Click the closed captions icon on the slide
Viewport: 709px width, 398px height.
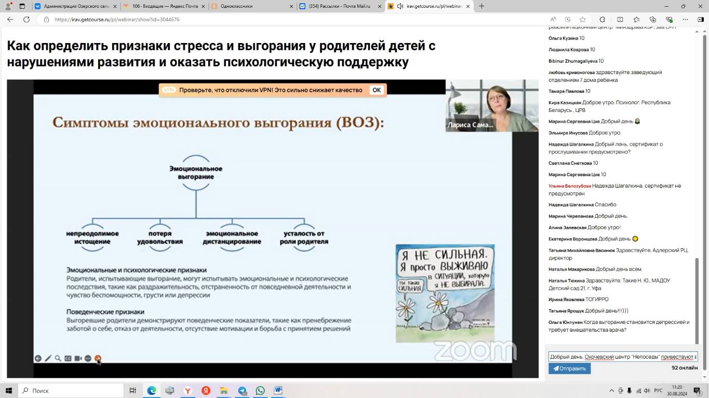tap(68, 358)
